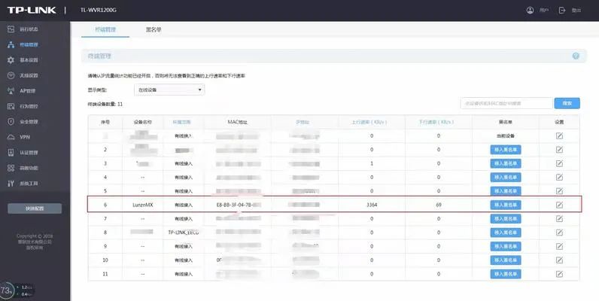Move device row 2 to blacklist
This screenshot has height=301, width=599.
pos(506,150)
